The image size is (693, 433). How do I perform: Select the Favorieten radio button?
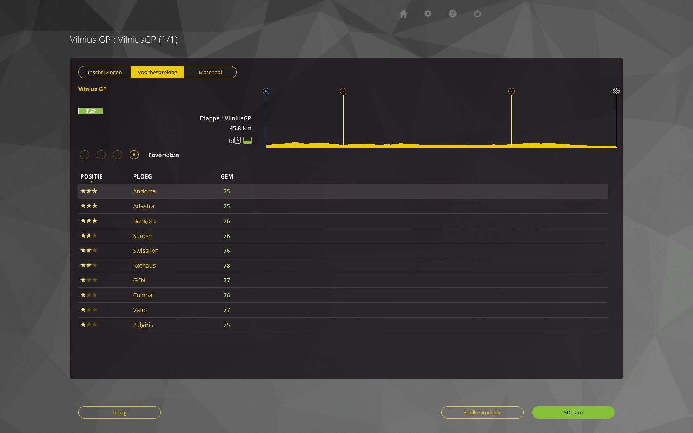(134, 155)
